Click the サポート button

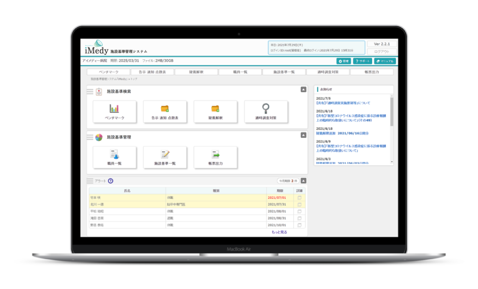(x=362, y=61)
